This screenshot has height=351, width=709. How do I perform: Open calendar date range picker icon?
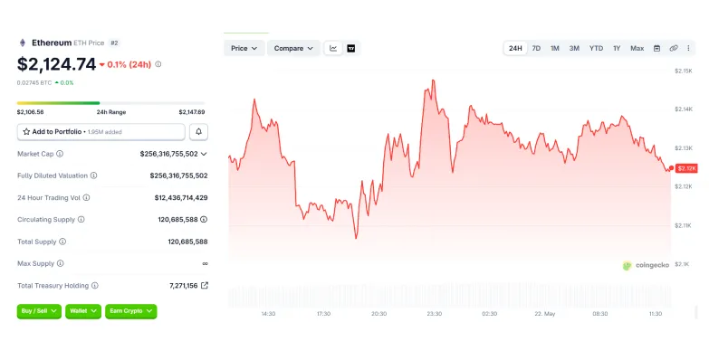tap(657, 48)
